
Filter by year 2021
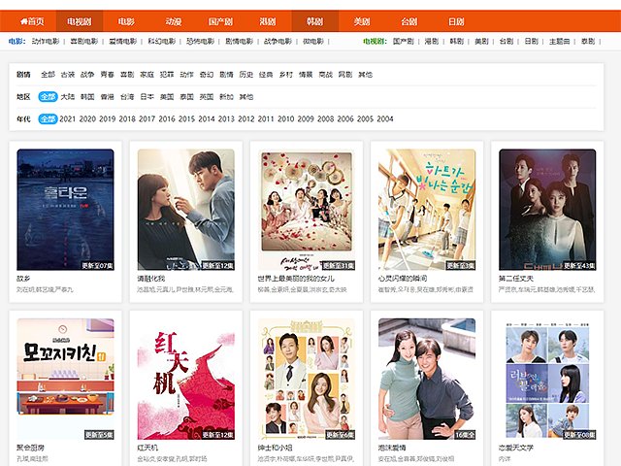point(67,118)
